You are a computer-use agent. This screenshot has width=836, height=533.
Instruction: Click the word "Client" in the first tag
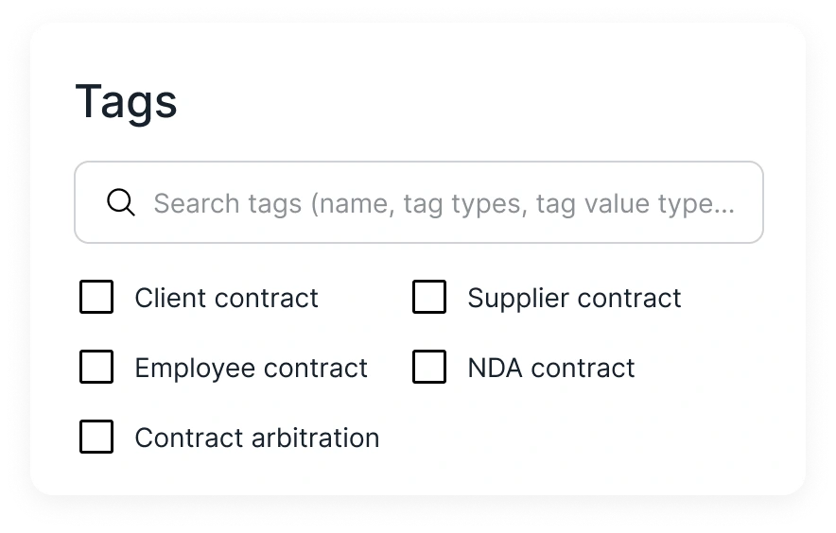point(170,298)
